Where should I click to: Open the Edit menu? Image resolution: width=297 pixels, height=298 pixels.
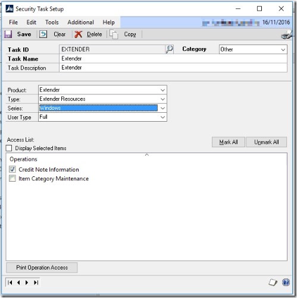32,23
